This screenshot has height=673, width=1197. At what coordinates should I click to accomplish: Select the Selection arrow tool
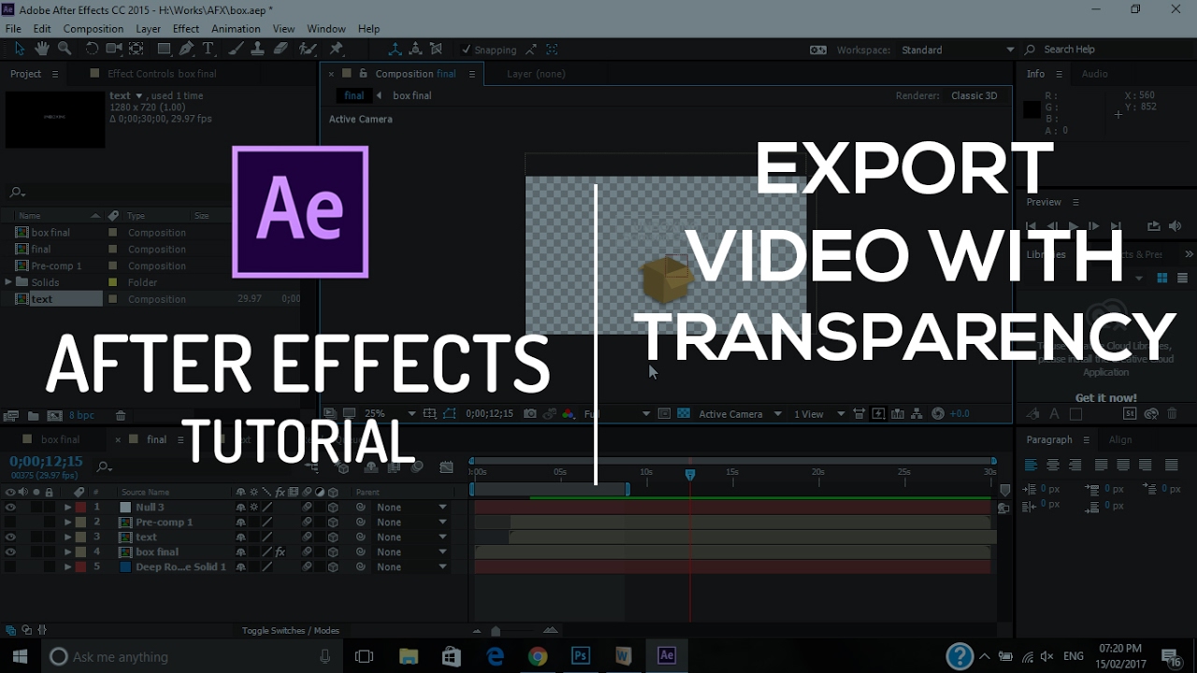[21, 50]
